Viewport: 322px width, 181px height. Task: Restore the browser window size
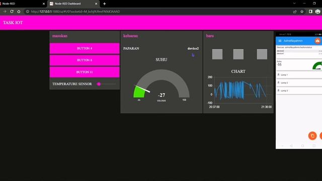pyautogui.click(x=314, y=4)
